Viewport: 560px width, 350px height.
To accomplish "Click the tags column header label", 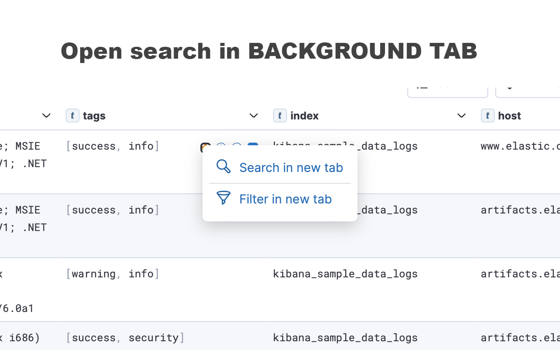I will 94,115.
